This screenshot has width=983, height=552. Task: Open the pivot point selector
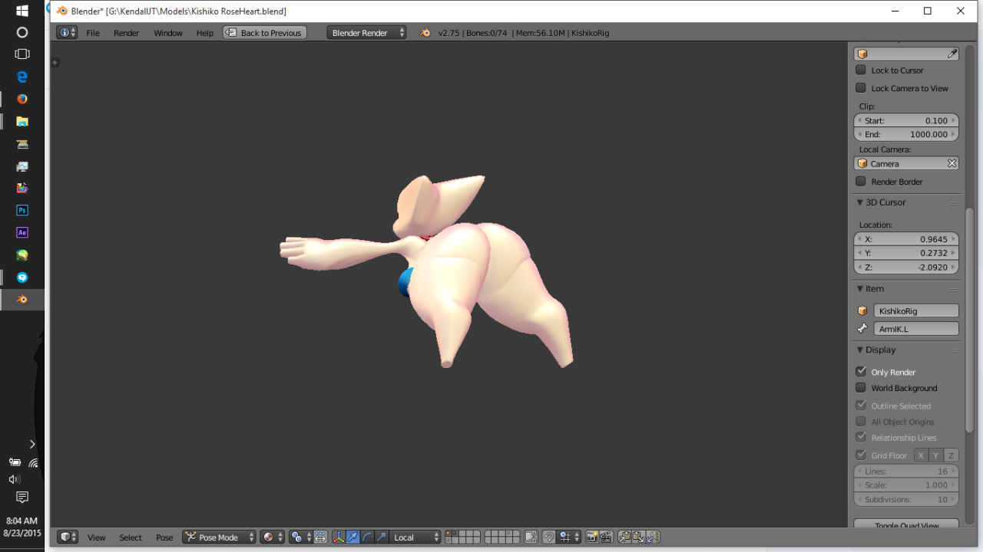coord(301,537)
